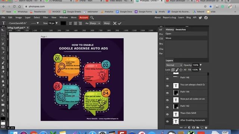Open the Image menu
The height and width of the screenshot is (134, 239).
coord(19,17)
